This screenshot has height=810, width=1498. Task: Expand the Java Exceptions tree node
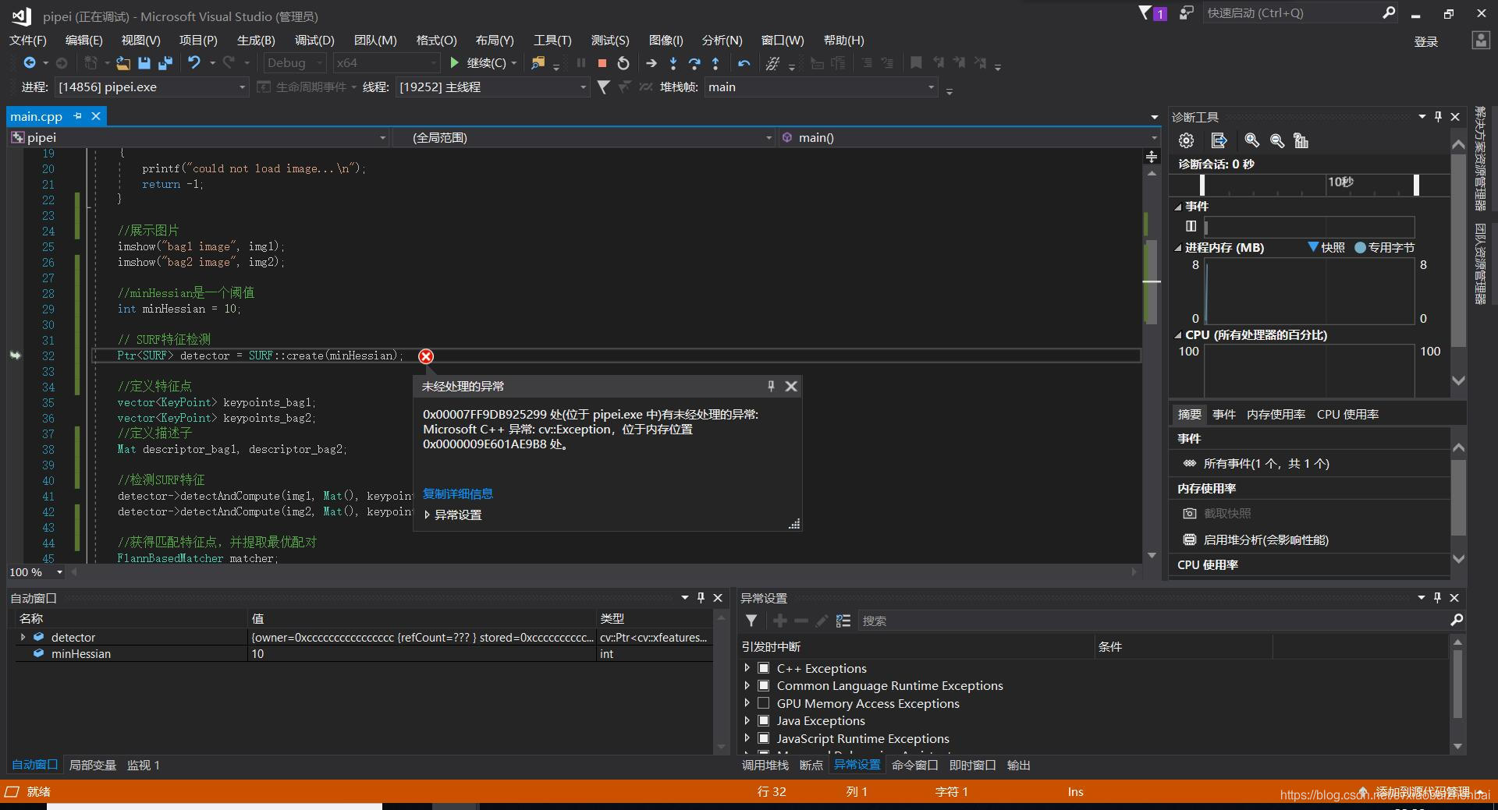click(747, 720)
